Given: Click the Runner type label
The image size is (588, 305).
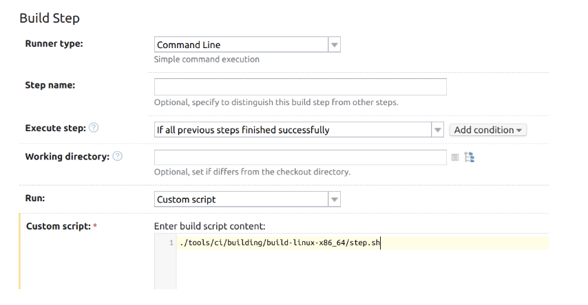Looking at the screenshot, I should (54, 44).
